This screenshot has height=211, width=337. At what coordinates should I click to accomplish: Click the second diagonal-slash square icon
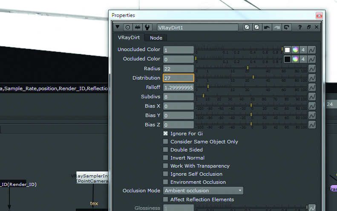point(256,27)
